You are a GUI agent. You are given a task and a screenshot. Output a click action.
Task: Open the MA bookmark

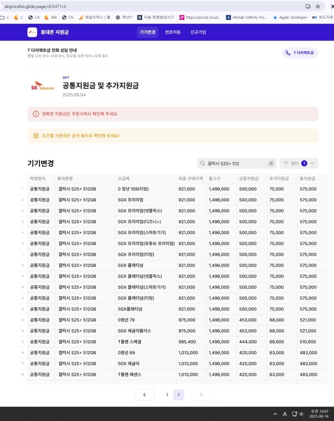51,18
